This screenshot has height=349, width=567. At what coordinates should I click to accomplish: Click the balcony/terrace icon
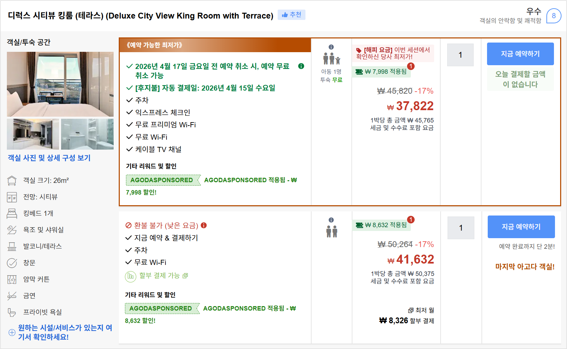(x=12, y=246)
